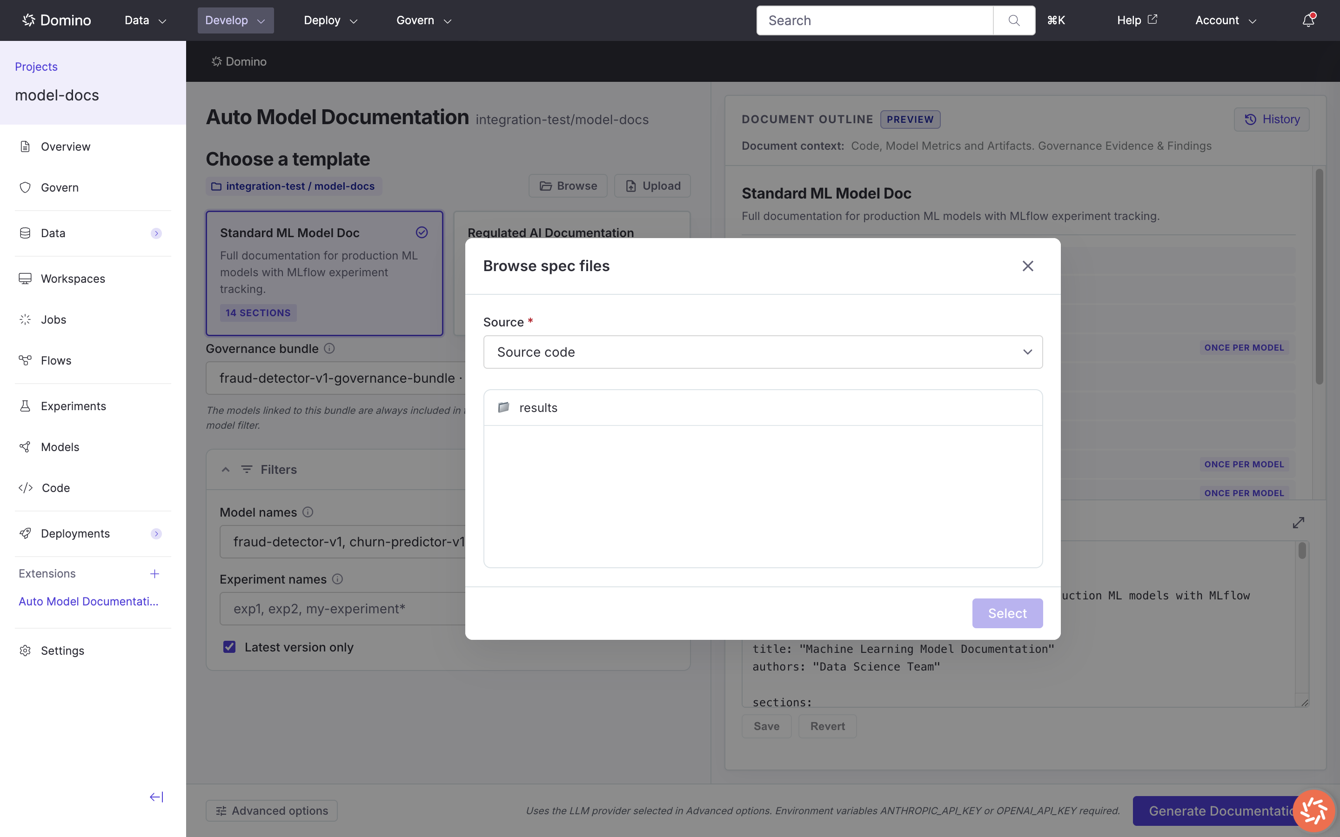Image resolution: width=1340 pixels, height=837 pixels.
Task: Click the Flows icon in sidebar
Action: tap(25, 360)
